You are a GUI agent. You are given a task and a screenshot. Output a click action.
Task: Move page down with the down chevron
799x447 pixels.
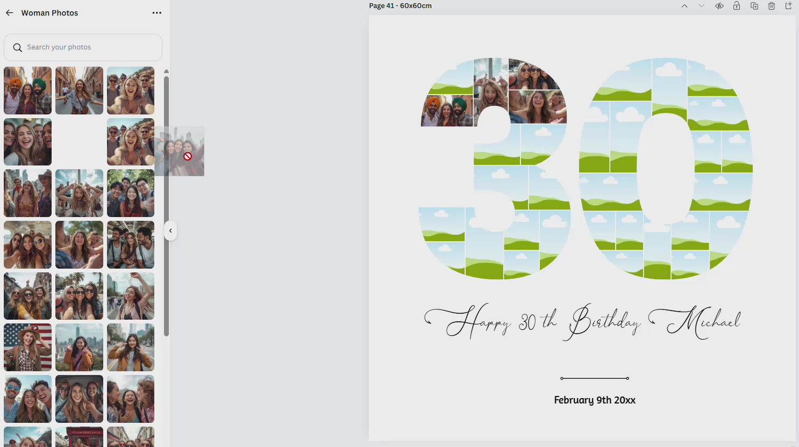tap(701, 6)
